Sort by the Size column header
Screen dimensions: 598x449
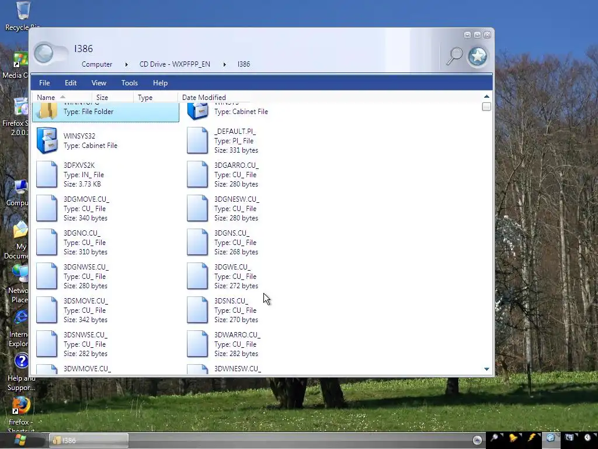(113, 98)
